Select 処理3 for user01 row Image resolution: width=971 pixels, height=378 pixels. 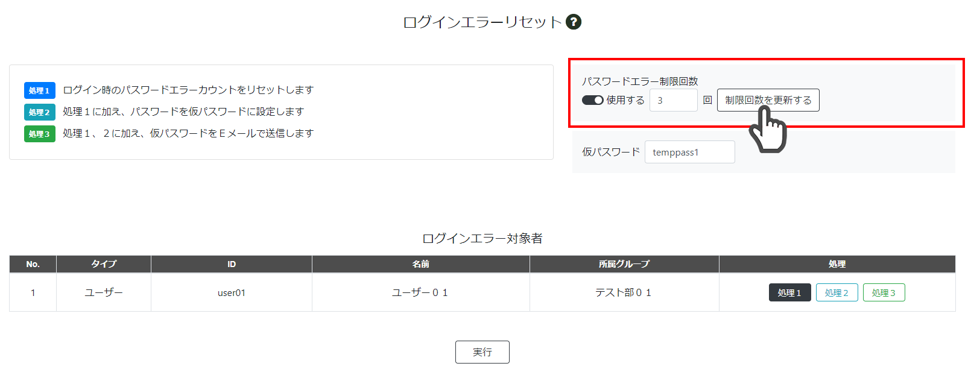884,292
